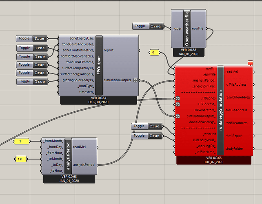Click the flatten arrow beside simulationOutputs output
Screen dimensions: 262x204
tap(136, 80)
